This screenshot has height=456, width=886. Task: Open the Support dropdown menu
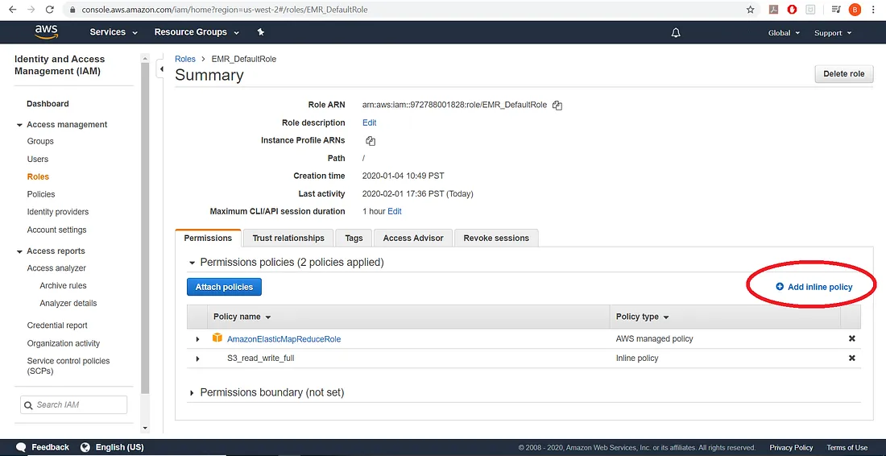point(833,33)
